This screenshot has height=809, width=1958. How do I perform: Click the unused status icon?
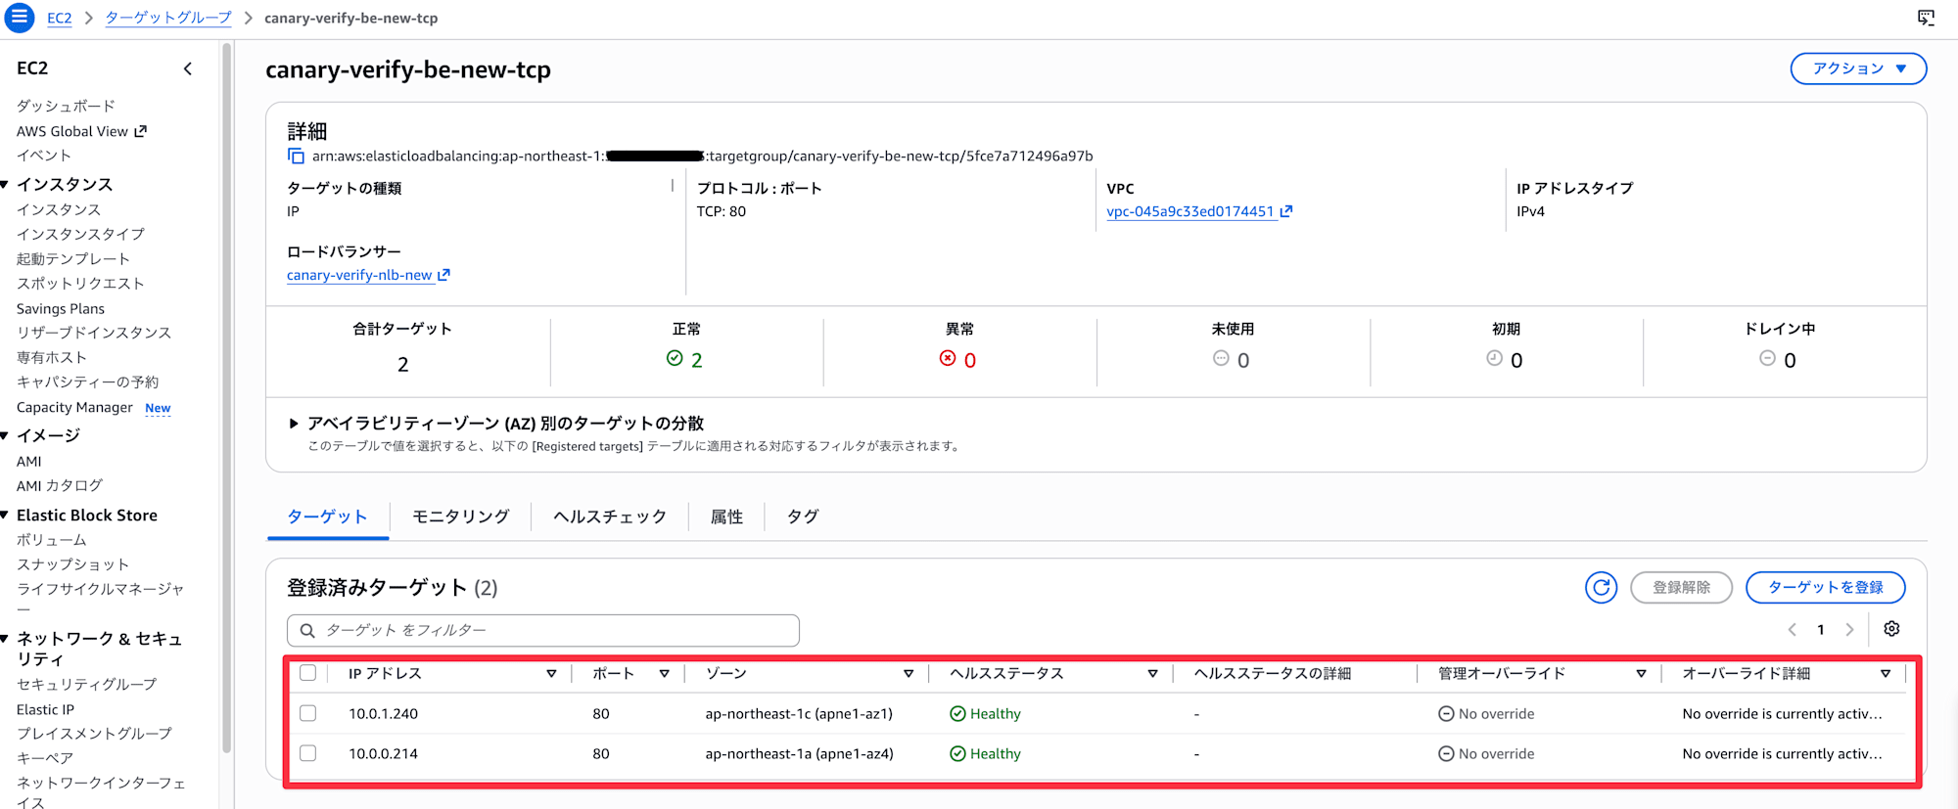[x=1221, y=358]
